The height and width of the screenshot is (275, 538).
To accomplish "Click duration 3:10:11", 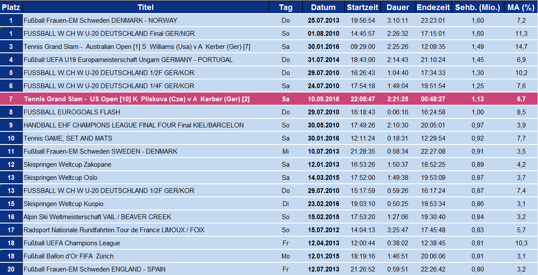I will coord(398,21).
